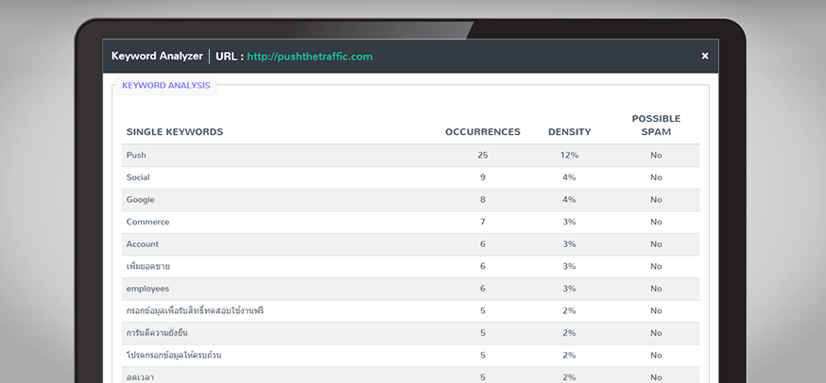Close the Keyword Analyzer dialog
826x383 pixels.
(704, 57)
